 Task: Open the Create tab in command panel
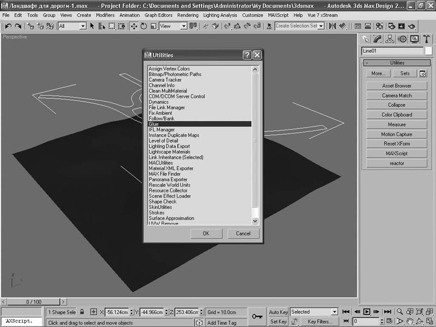click(366, 39)
